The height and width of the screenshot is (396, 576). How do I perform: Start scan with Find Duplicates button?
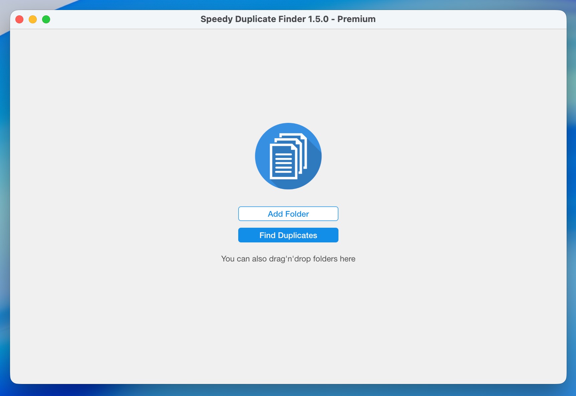point(288,235)
